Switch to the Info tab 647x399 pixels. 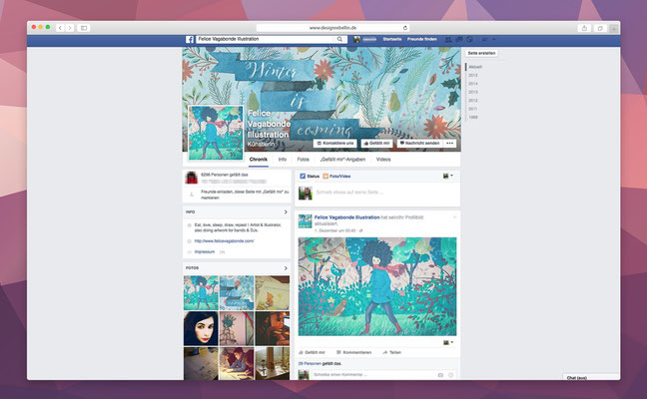tap(283, 160)
